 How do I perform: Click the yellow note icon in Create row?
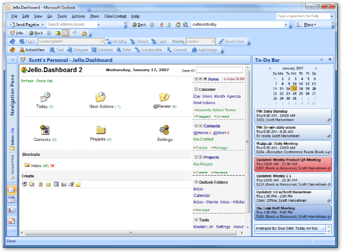(78, 185)
